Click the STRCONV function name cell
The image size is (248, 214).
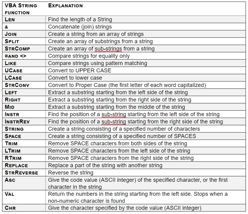(x=18, y=85)
